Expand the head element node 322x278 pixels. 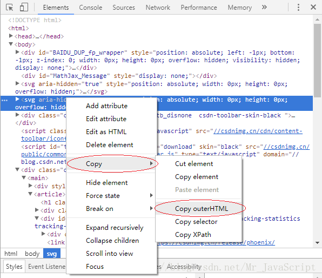tap(11, 36)
